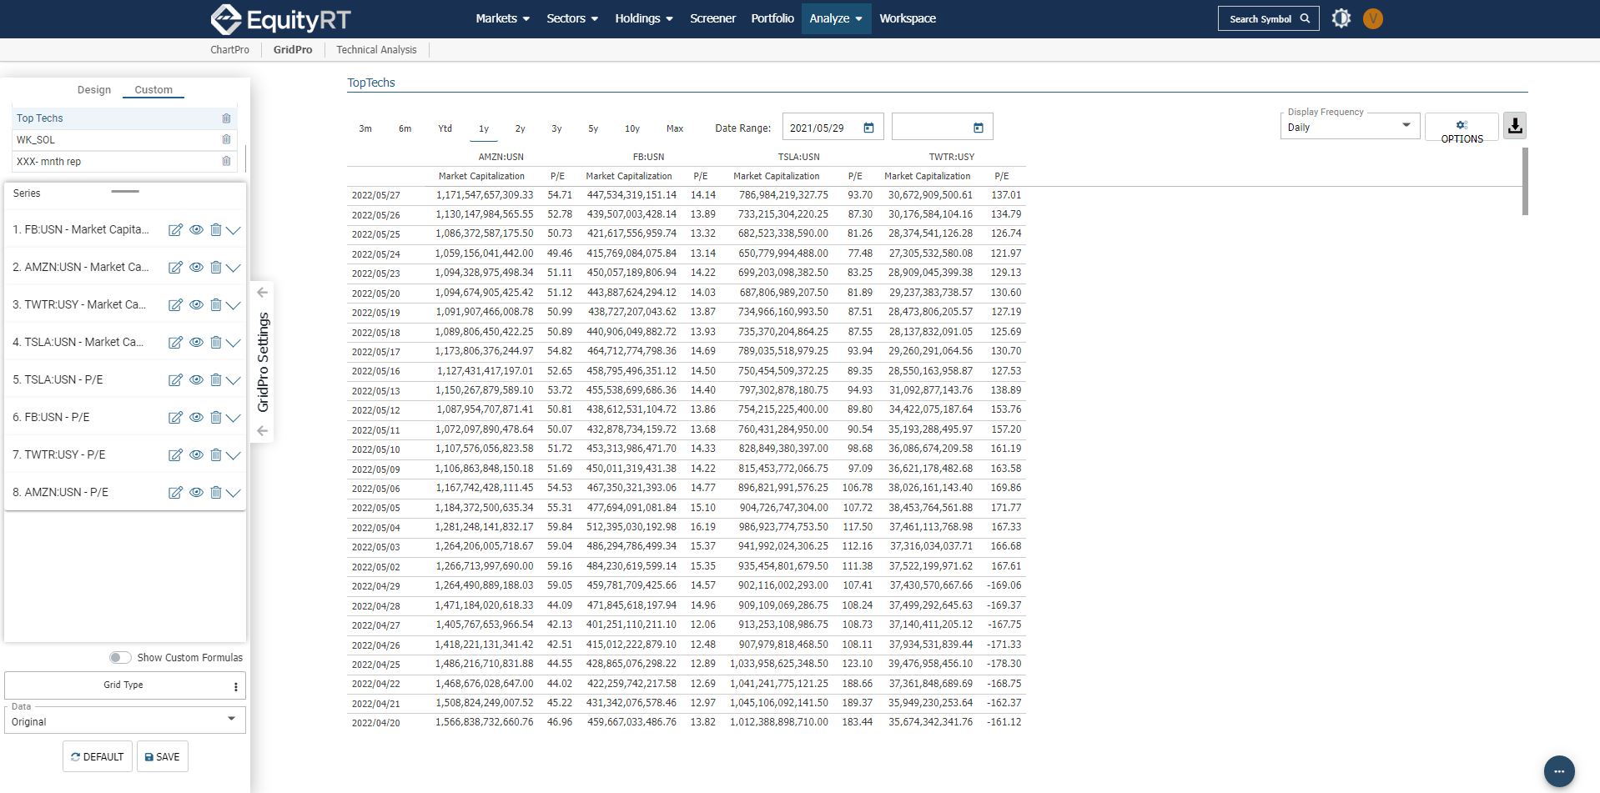This screenshot has height=793, width=1600.
Task: Open the Markets menu
Action: click(502, 18)
